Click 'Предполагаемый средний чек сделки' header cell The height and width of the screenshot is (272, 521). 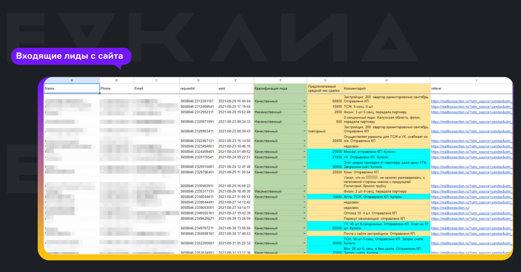tap(325, 89)
